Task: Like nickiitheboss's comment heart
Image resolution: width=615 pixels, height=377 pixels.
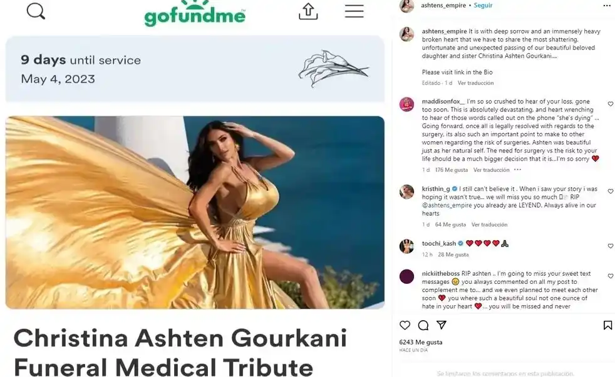Action: pos(610,276)
